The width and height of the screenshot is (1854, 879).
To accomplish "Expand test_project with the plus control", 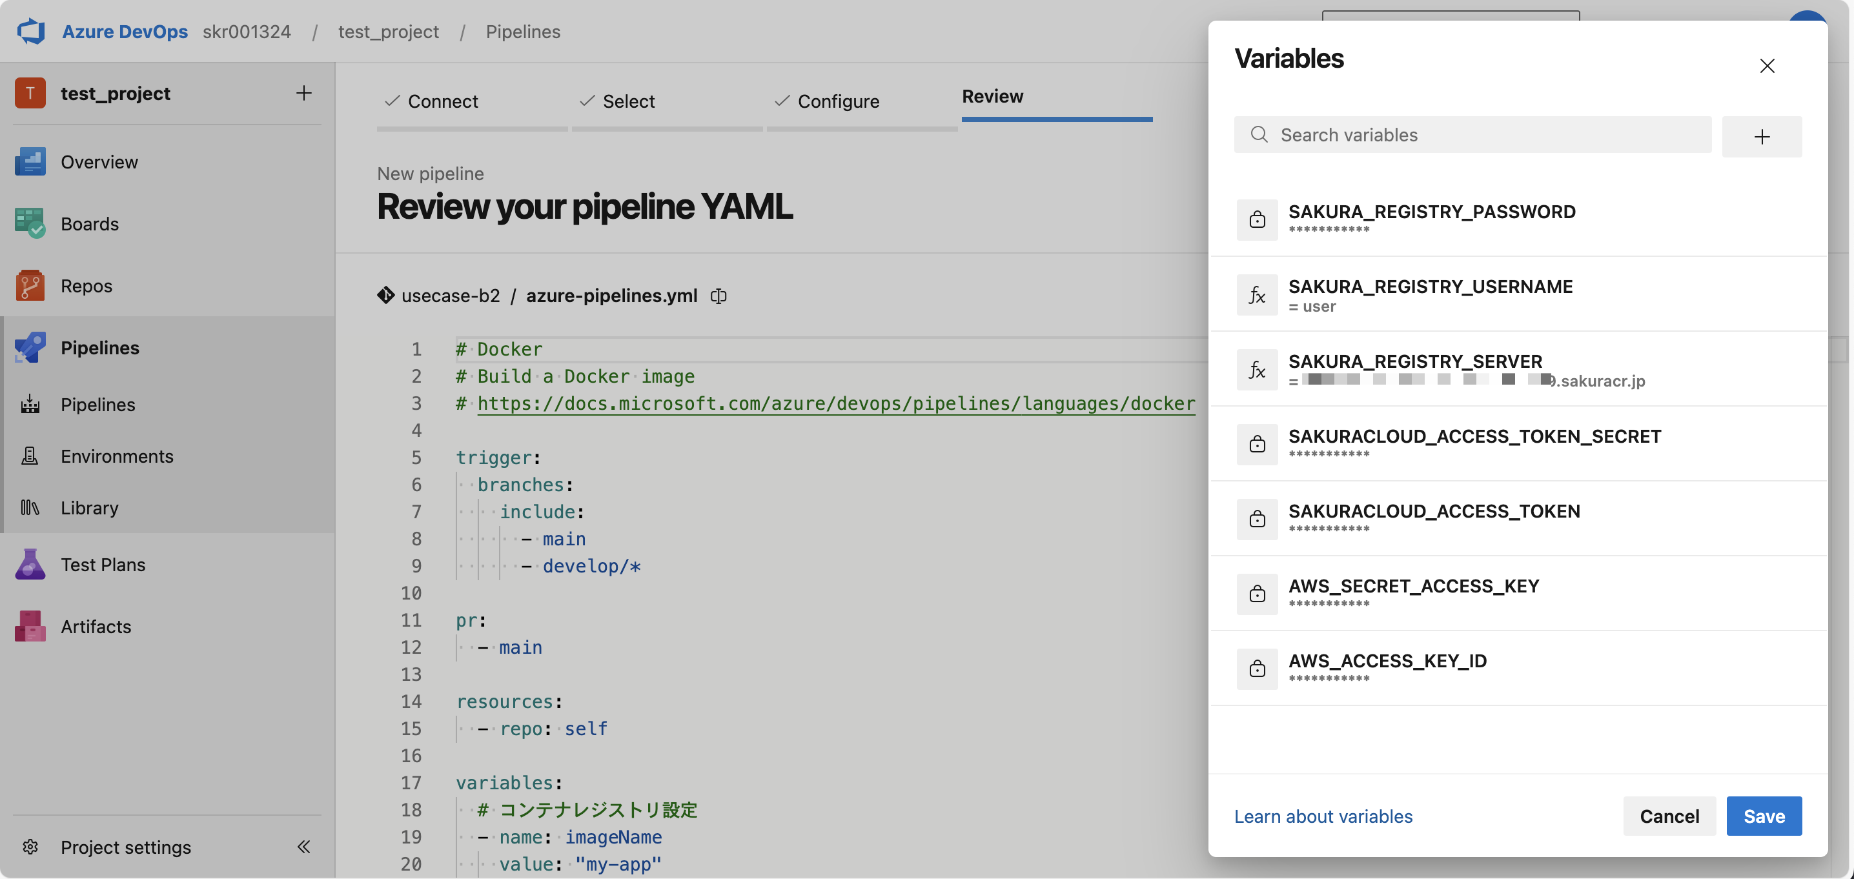I will tap(303, 92).
